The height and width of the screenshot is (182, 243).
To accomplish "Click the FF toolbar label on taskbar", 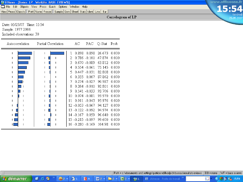I will pyautogui.click(x=146, y=179).
